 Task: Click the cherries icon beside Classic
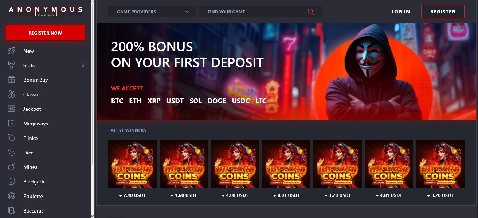[12, 94]
